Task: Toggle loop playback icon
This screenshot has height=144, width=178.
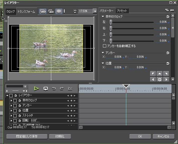Action: [46, 89]
